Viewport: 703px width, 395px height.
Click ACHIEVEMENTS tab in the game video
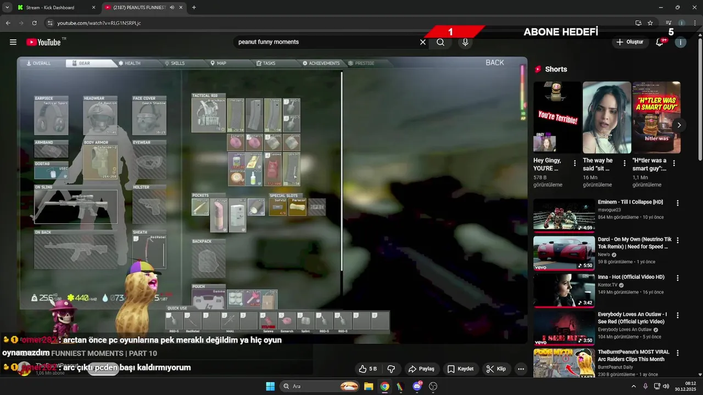point(321,63)
